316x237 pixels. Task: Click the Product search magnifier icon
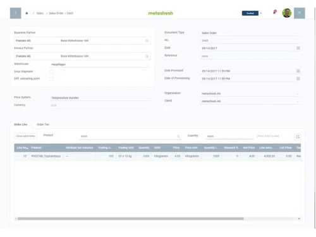(x=178, y=137)
